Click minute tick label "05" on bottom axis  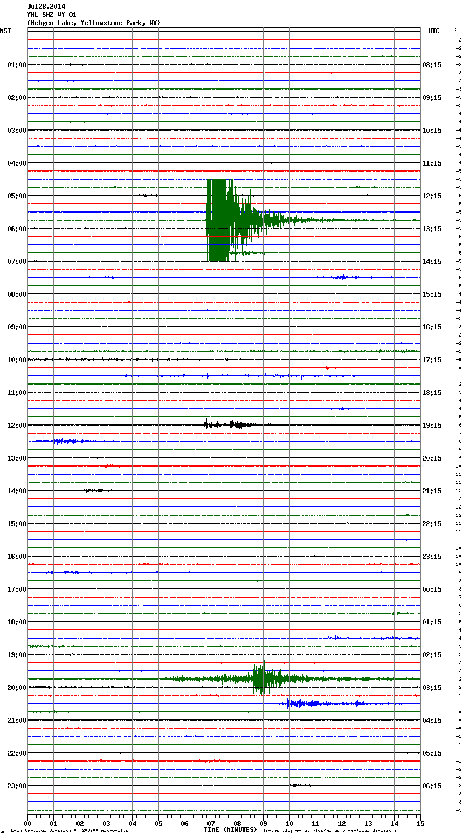[x=158, y=823]
